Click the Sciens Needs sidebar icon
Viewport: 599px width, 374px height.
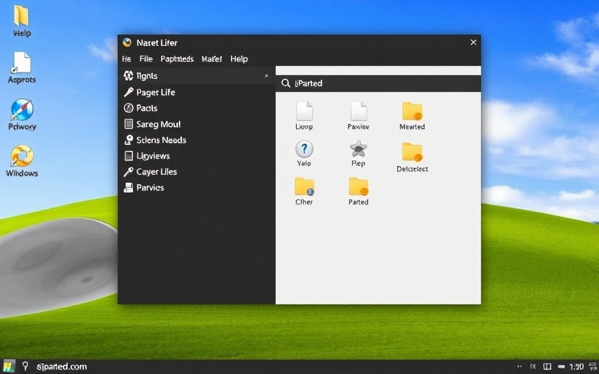click(129, 140)
